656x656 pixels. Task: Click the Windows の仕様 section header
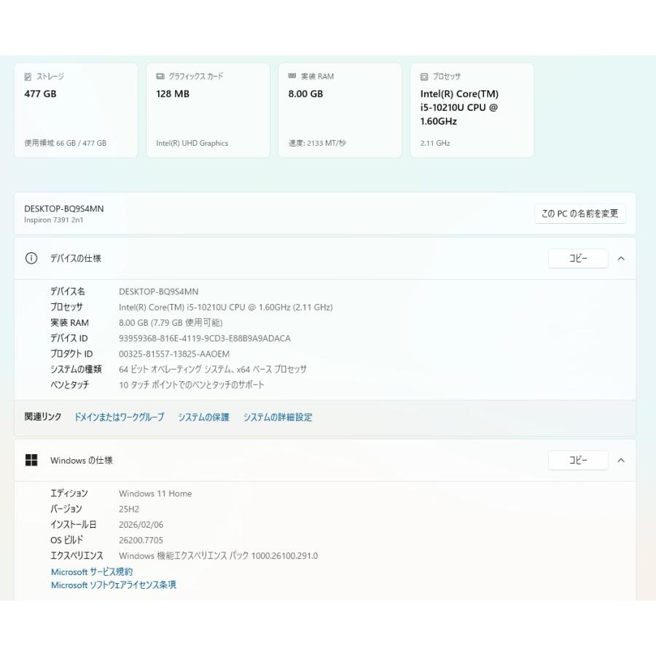click(x=325, y=460)
